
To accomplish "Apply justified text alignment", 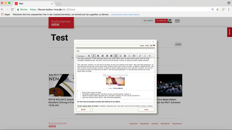I will tap(111, 56).
